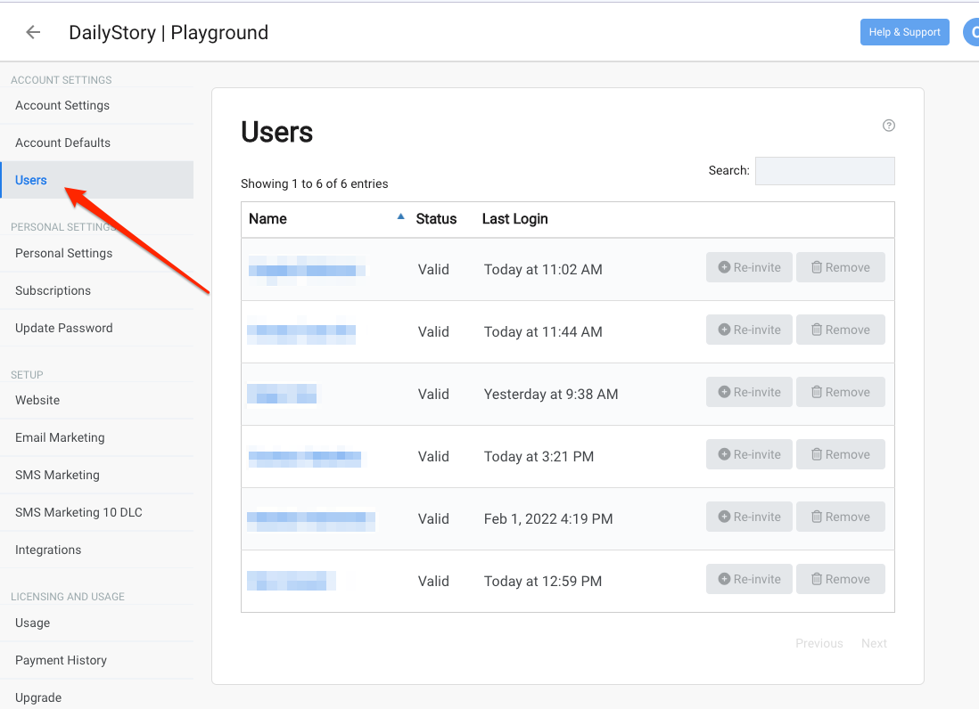Click the 'Today at 3:21 PM' cell
Viewport: 979px width, 709px height.
tap(539, 456)
